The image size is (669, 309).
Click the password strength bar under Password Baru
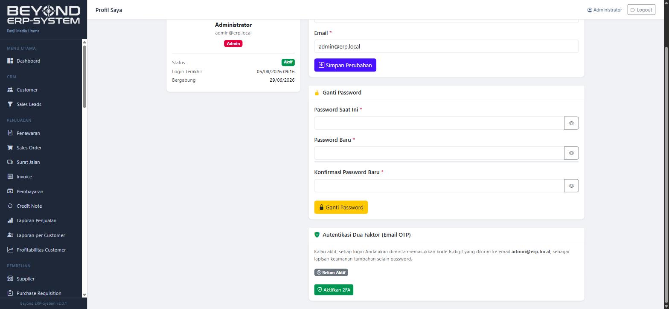446,162
